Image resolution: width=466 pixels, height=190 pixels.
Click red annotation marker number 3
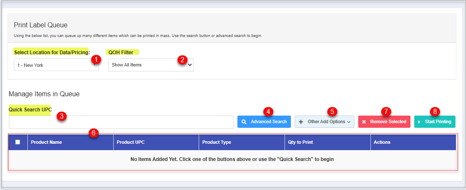pyautogui.click(x=61, y=117)
